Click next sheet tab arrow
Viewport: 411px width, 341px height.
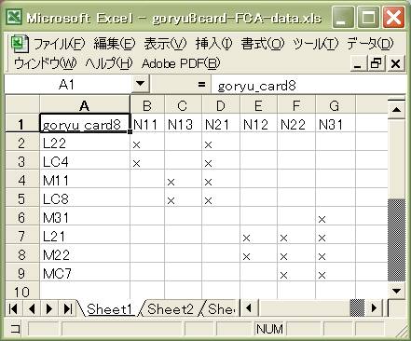point(49,308)
